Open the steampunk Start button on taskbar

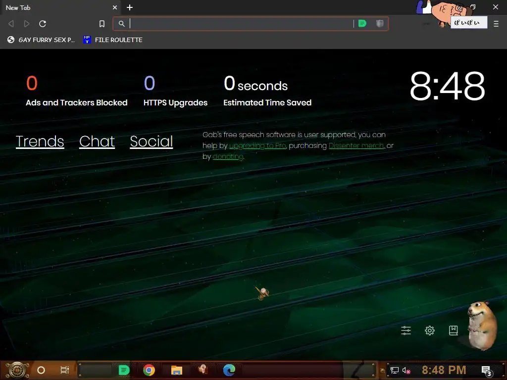point(18,370)
